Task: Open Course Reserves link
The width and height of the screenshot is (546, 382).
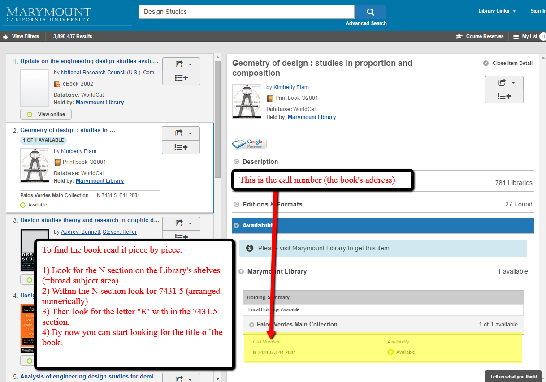Action: point(485,37)
